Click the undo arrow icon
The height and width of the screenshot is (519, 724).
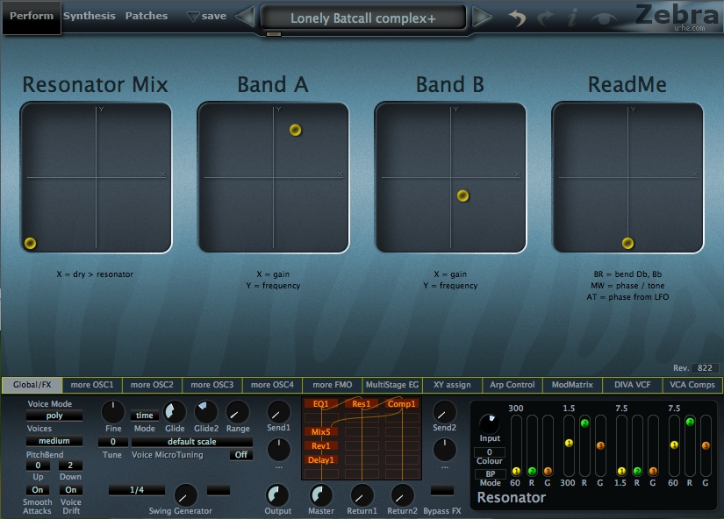(518, 18)
